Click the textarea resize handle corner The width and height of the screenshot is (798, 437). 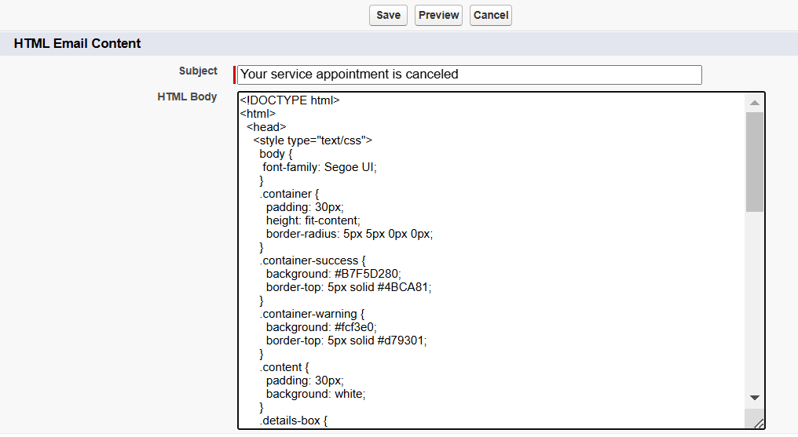pos(758,423)
